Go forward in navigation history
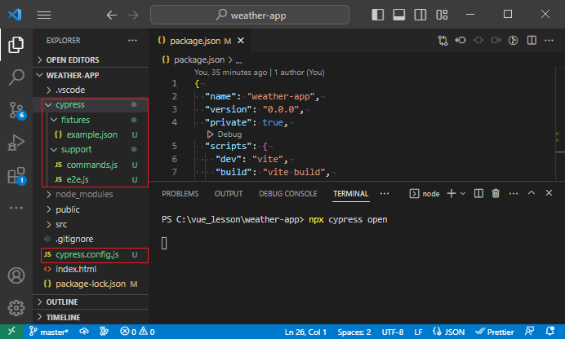 click(133, 15)
